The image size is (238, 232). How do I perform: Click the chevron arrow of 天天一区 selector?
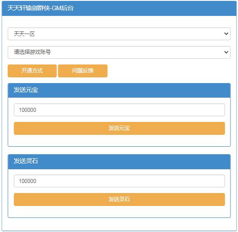(x=226, y=34)
